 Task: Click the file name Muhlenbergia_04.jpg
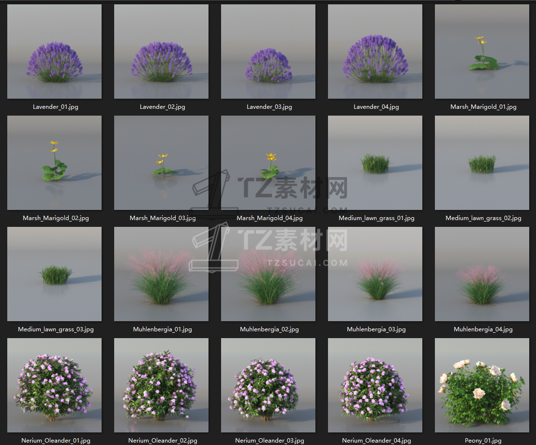pos(483,329)
